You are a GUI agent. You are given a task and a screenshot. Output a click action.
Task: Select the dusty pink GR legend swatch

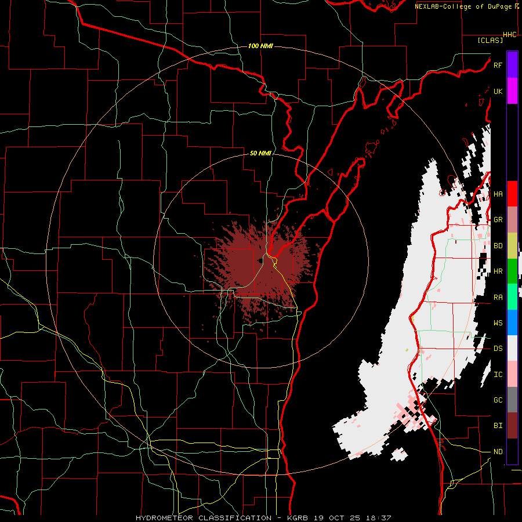[x=512, y=220]
